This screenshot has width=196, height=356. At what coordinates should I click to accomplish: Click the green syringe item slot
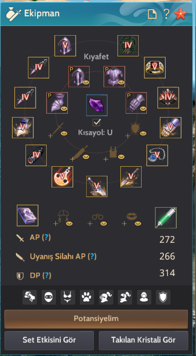click(166, 218)
